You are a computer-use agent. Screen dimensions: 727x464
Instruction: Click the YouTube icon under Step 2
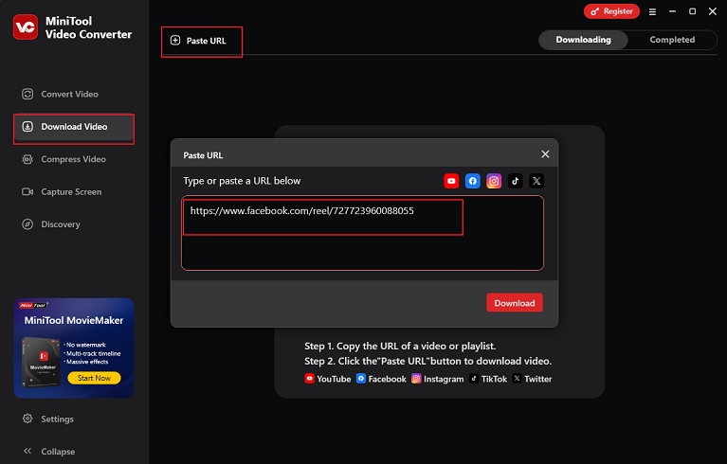(309, 379)
